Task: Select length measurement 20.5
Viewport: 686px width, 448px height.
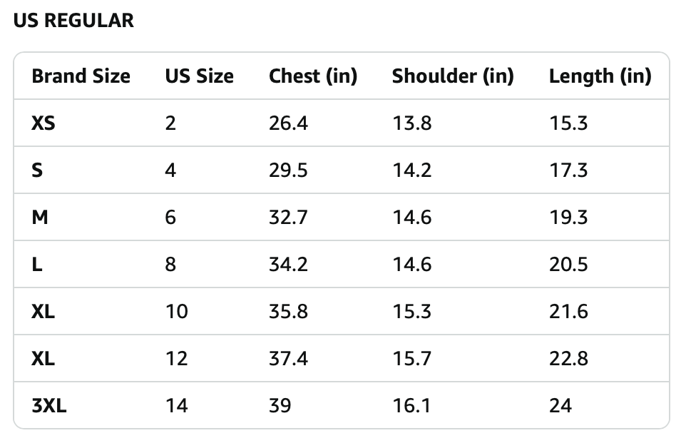Action: 568,265
